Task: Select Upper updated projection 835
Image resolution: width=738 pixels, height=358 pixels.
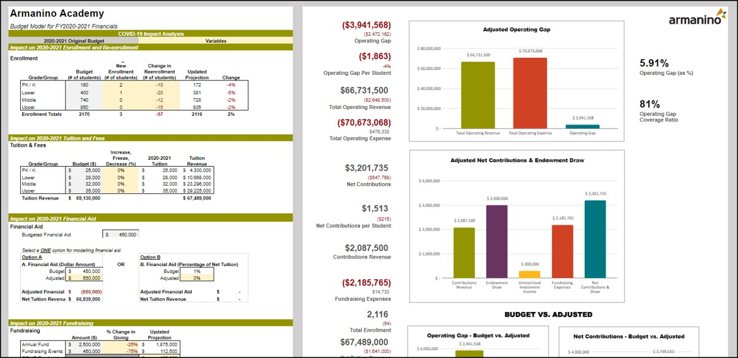Action: 197,108
